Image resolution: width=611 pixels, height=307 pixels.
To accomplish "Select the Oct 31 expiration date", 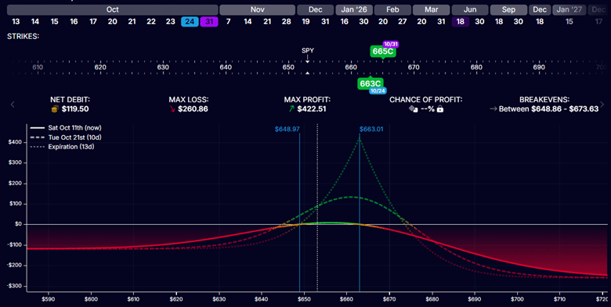I will click(x=209, y=22).
